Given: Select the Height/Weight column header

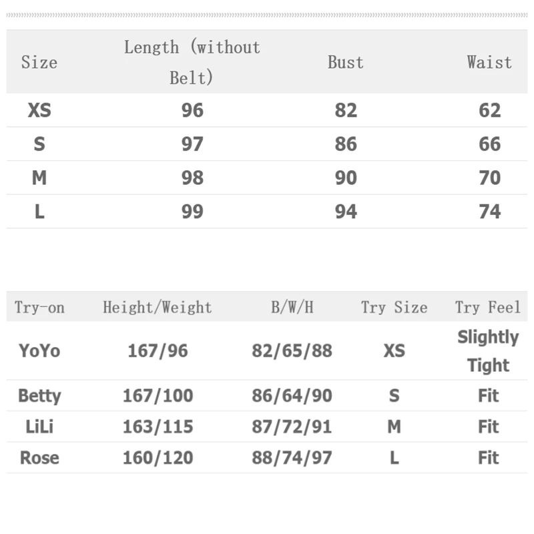Looking at the screenshot, I should 158,308.
